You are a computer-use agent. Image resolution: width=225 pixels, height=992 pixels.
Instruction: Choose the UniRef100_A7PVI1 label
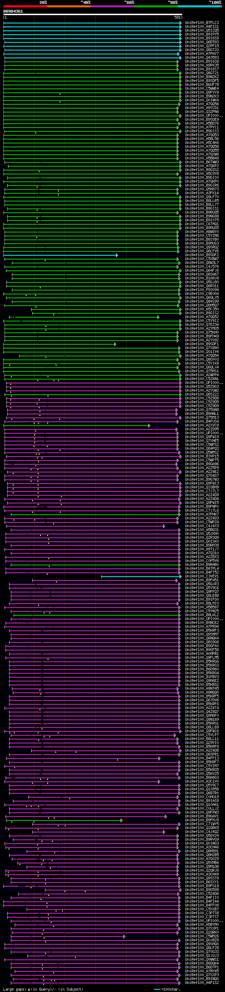[202, 127]
